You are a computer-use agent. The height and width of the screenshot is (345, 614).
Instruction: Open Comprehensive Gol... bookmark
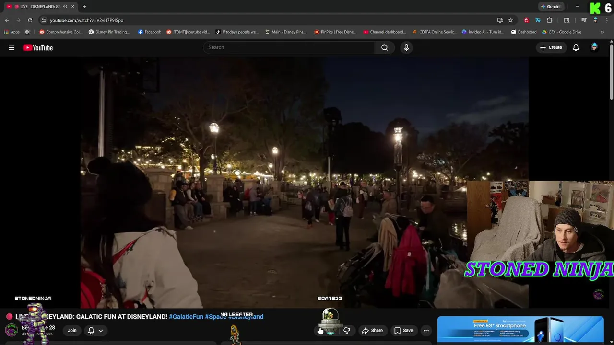coord(61,32)
